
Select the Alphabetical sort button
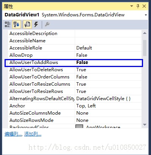(x=16, y=24)
